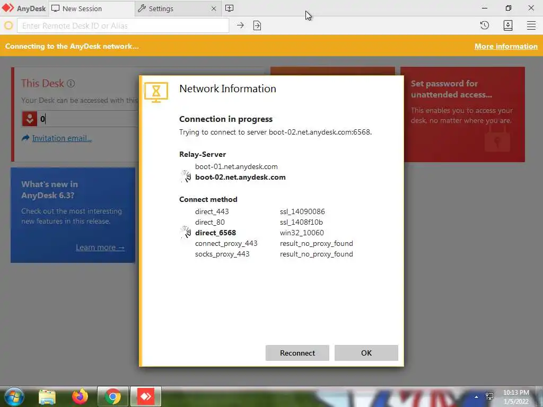Screen dimensions: 543x407
Task: Click the direct_6568 connect method
Action: point(215,233)
